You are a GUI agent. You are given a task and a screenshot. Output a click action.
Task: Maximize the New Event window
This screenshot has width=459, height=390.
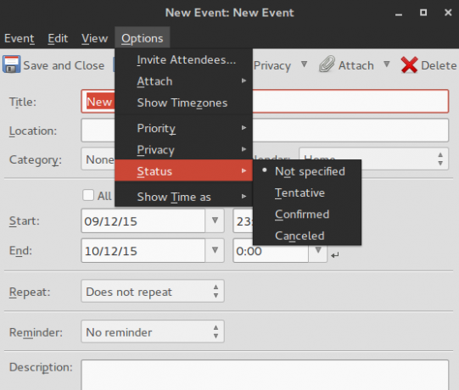coord(423,13)
